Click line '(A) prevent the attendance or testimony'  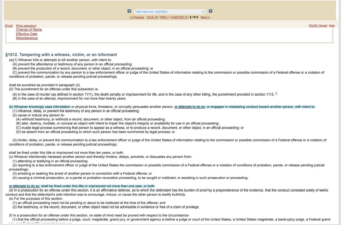click(x=72, y=64)
